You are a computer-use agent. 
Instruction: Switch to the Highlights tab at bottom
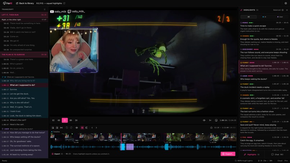pos(252,154)
